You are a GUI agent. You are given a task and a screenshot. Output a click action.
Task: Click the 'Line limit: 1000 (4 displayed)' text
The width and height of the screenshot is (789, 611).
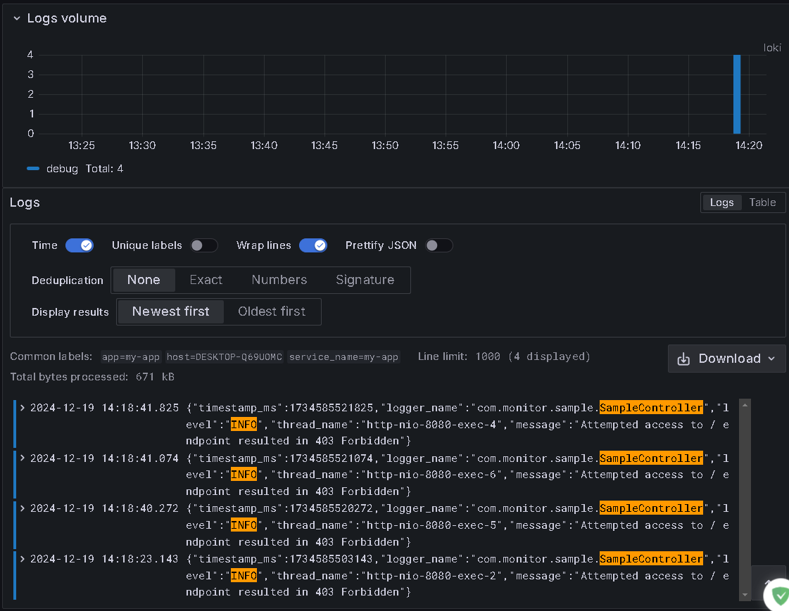(x=504, y=356)
